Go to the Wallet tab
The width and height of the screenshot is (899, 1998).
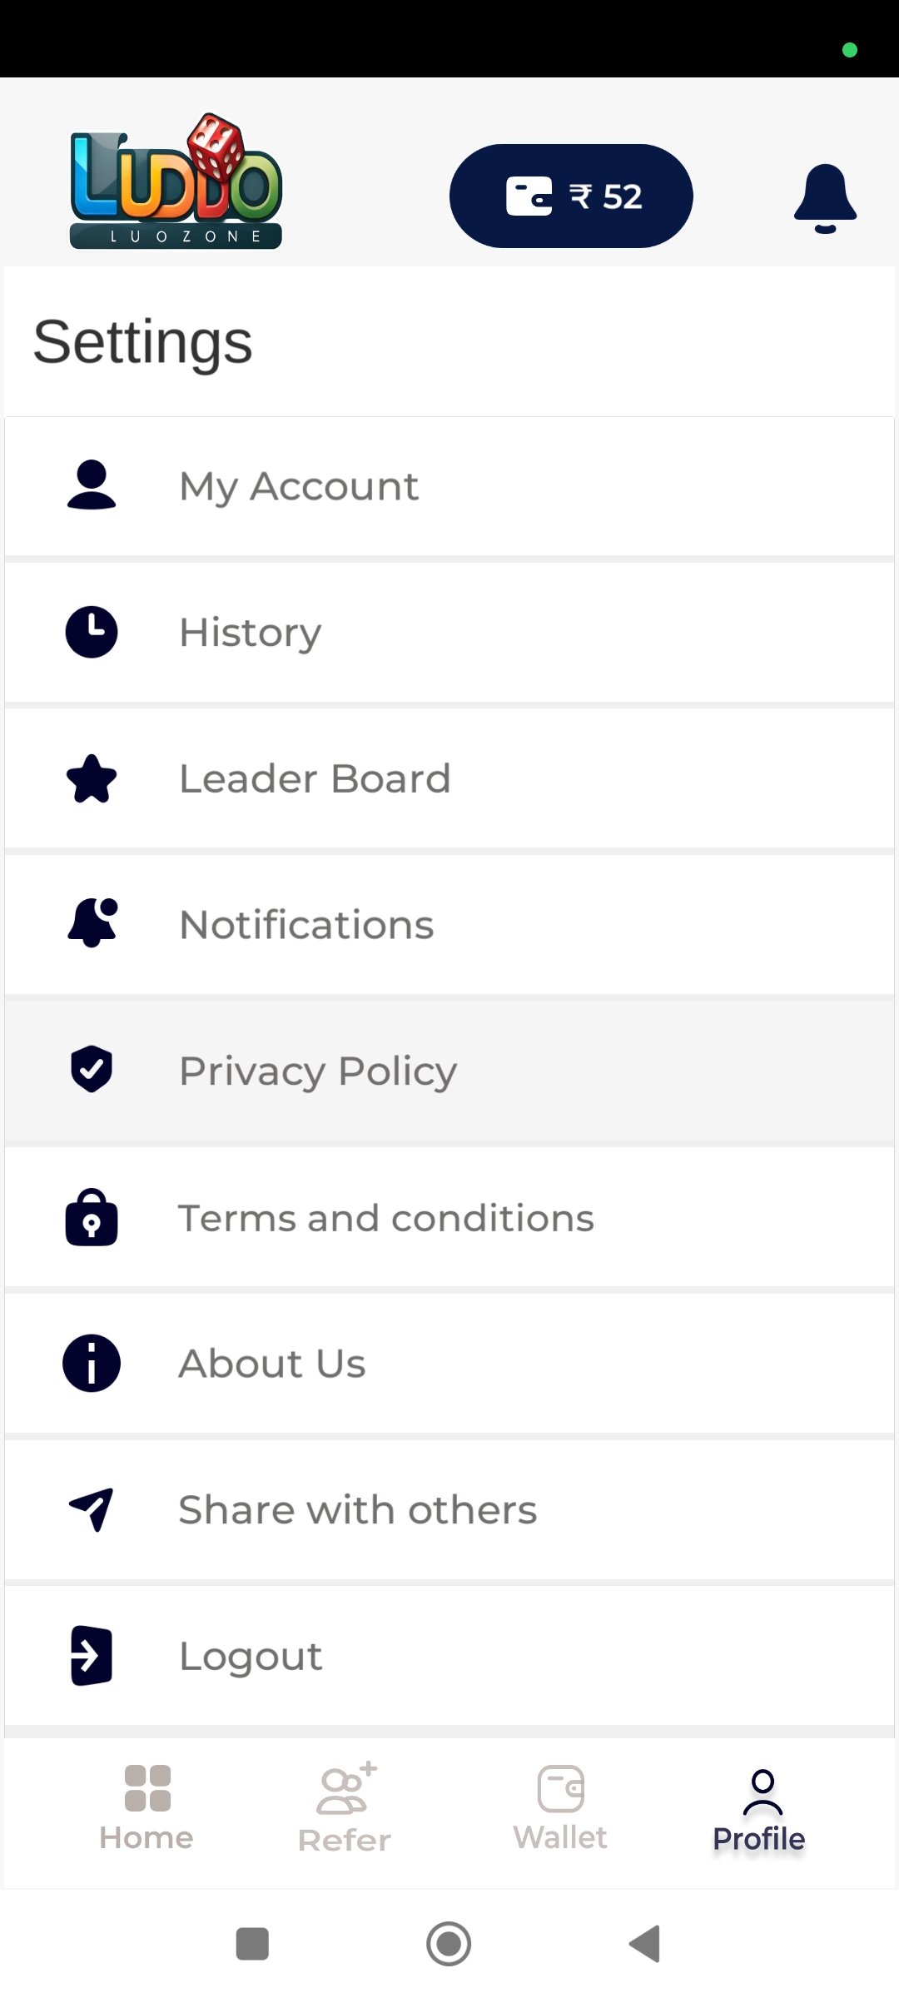(560, 1808)
